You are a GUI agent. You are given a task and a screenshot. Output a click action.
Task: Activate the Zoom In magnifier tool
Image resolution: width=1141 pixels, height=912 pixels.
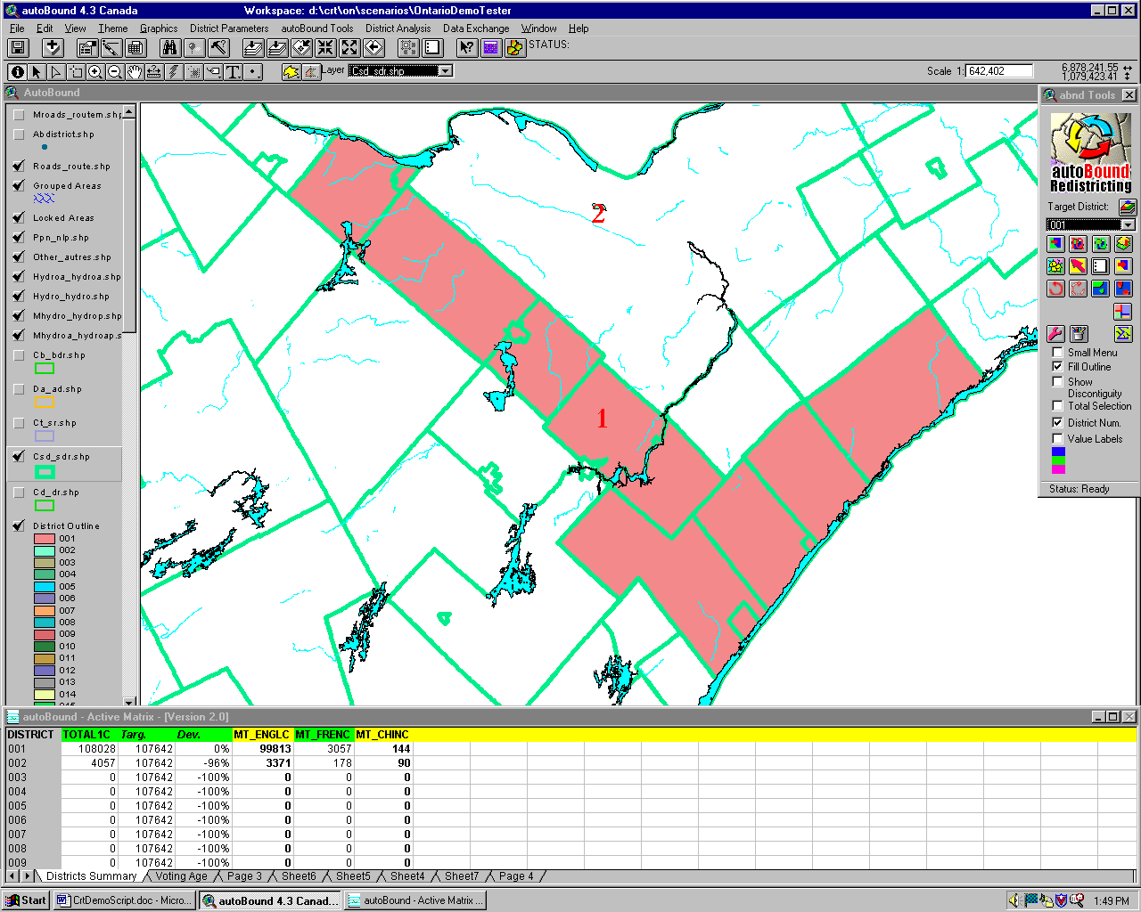(x=95, y=72)
